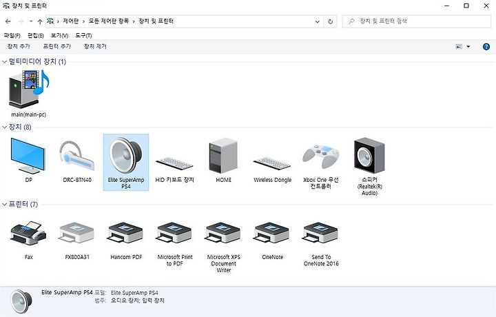Collapse the 멀티미디어 장치 (1) group

pos(4,62)
